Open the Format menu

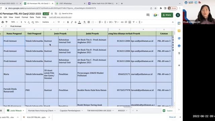tap(25, 17)
